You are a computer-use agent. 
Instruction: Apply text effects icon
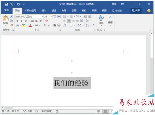pyautogui.click(x=17, y=25)
